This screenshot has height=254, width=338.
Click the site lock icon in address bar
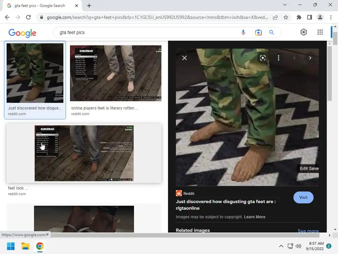point(41,17)
